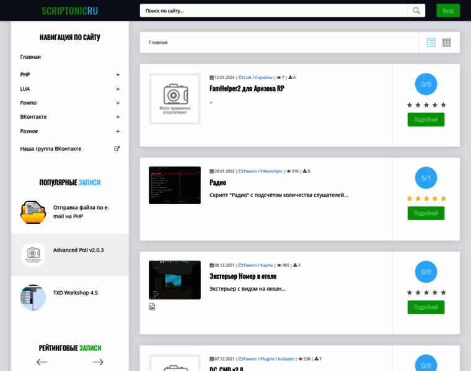The width and height of the screenshot is (471, 371).
Task: Open the Экстерьер Номер в отеле thumbnail
Action: click(x=175, y=280)
